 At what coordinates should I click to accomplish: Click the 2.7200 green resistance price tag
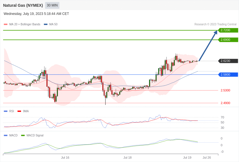click(x=228, y=30)
